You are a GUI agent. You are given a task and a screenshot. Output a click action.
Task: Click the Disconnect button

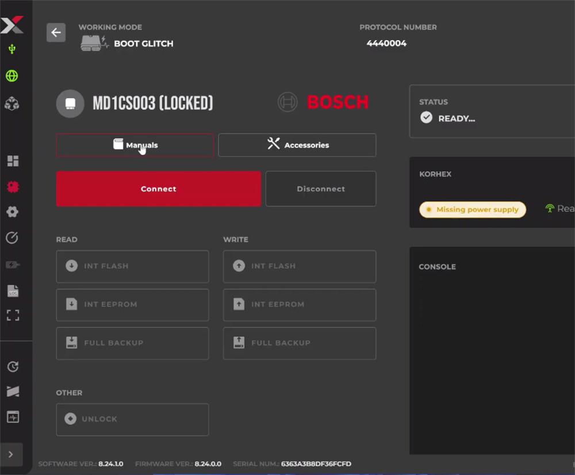click(x=321, y=189)
